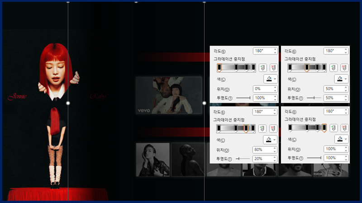
Task: Select the highlighted last gradient stop in 100% panel
Action: pyautogui.click(x=324, y=128)
